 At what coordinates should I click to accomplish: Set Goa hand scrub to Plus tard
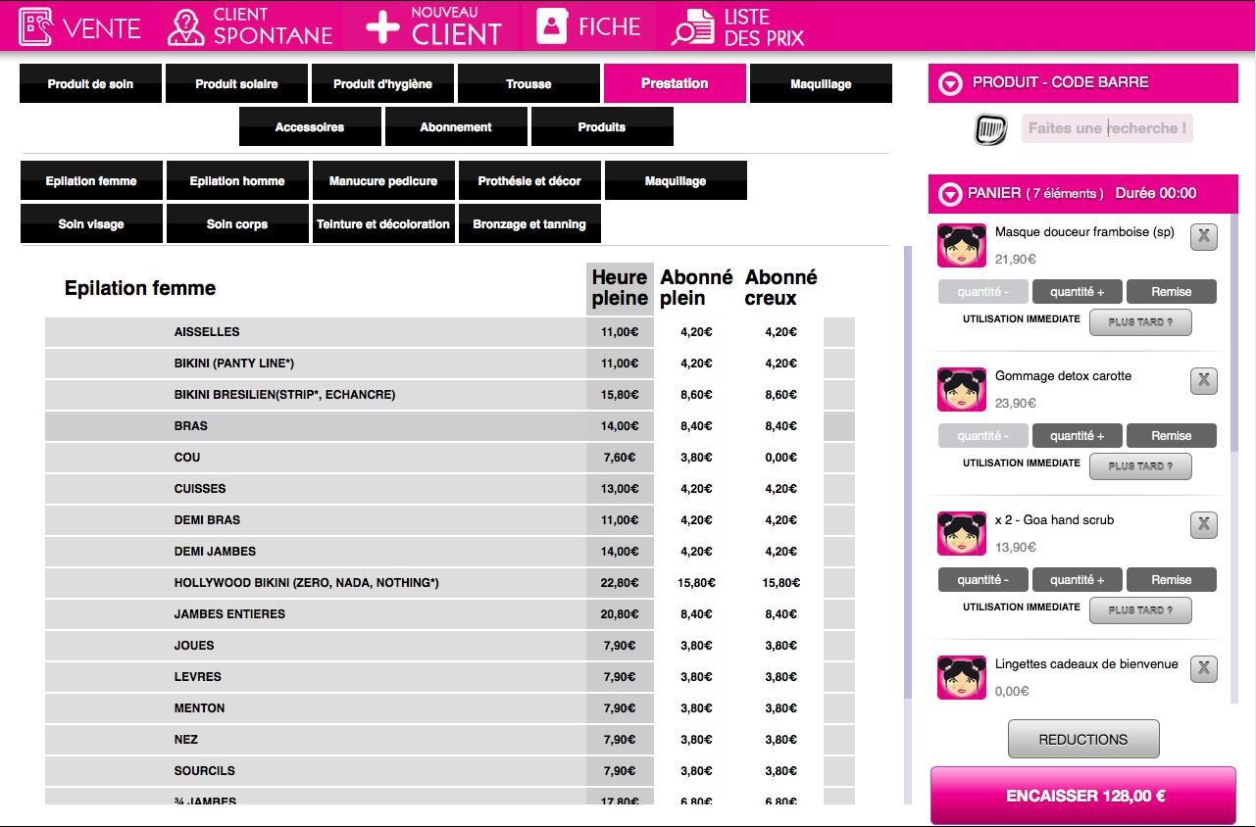[1140, 610]
